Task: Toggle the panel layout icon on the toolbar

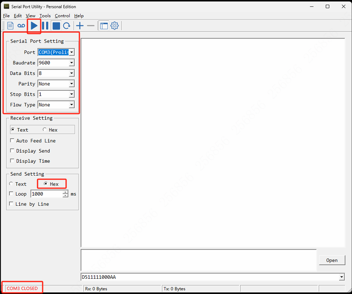Action: [104, 25]
